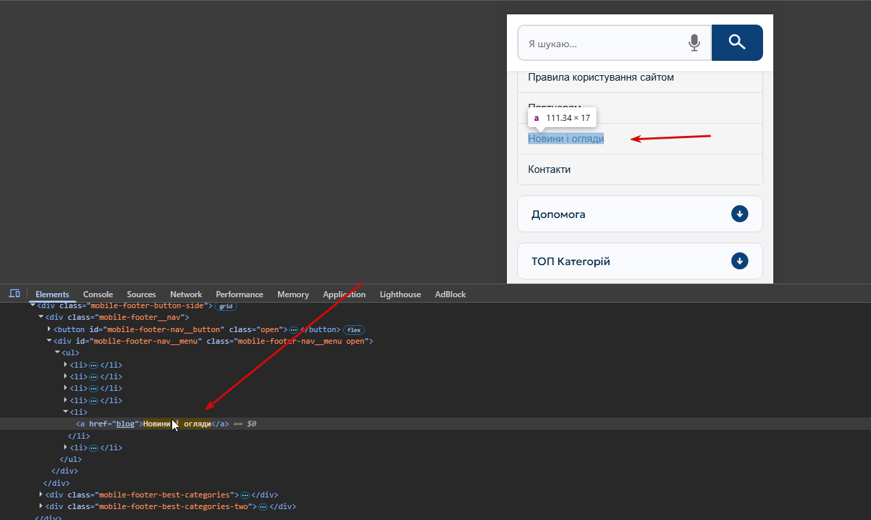Collapse the expanded li node above the blog link
This screenshot has height=520, width=871.
tap(66, 412)
